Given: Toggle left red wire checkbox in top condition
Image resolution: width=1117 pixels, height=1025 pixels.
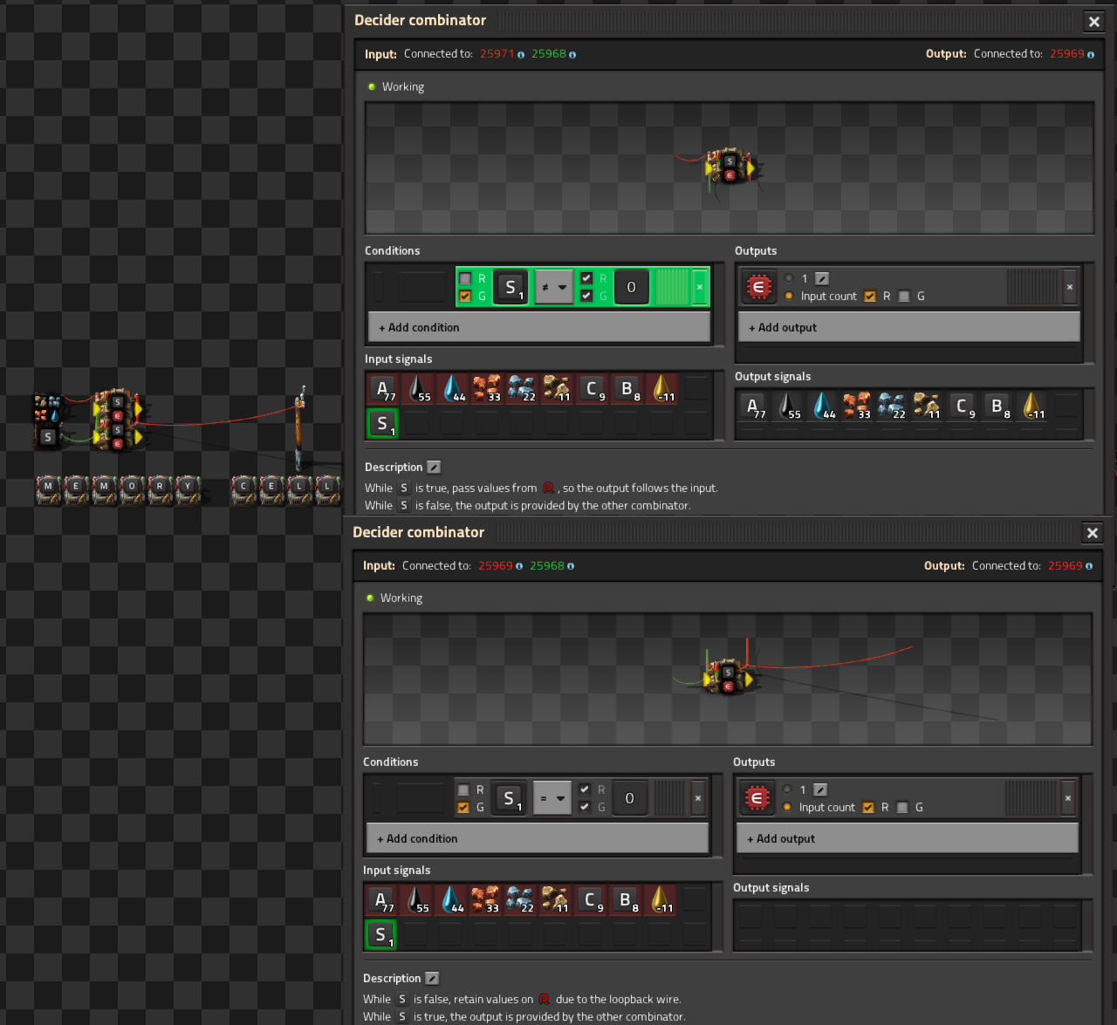Looking at the screenshot, I should (465, 279).
